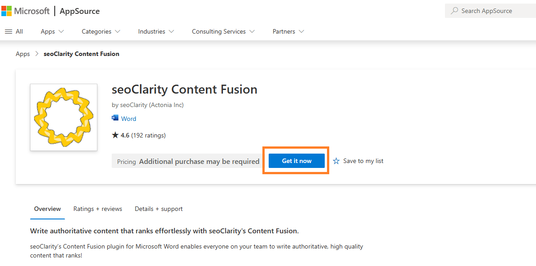Click the Word app icon
This screenshot has height=266, width=536.
[115, 118]
